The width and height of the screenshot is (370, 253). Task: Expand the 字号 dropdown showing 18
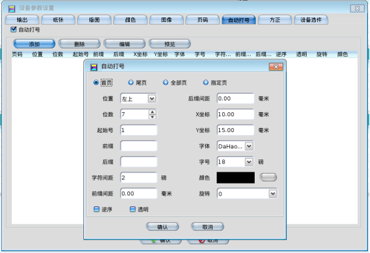tap(249, 162)
